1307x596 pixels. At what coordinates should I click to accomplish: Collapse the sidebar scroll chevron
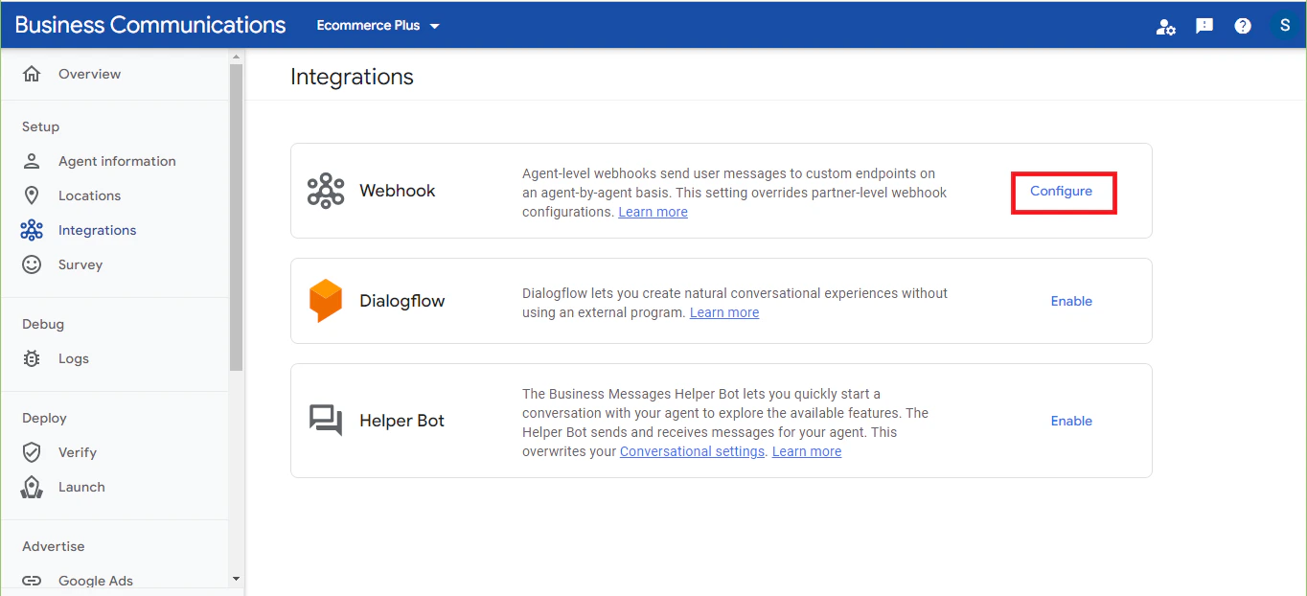point(236,578)
